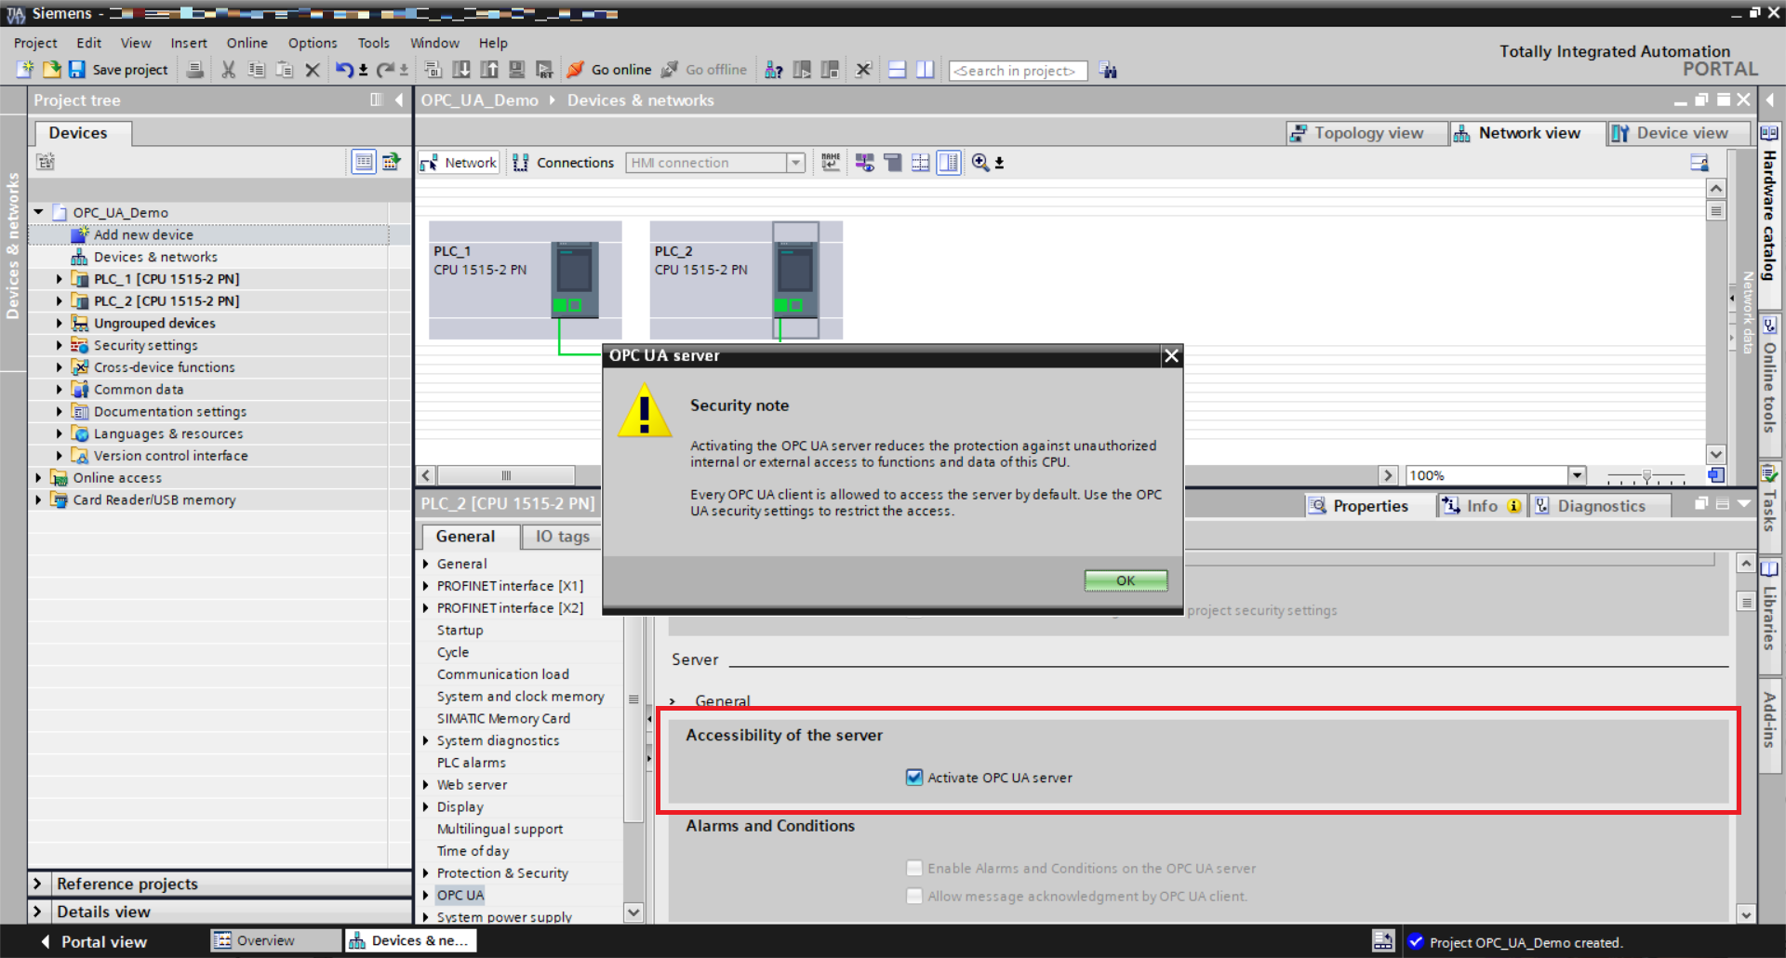Compile the project using the toolbar icon

433,70
